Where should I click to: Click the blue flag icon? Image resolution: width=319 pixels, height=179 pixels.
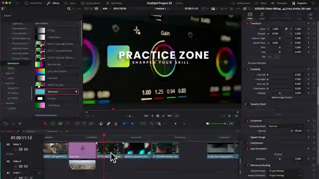pyautogui.click(x=124, y=124)
